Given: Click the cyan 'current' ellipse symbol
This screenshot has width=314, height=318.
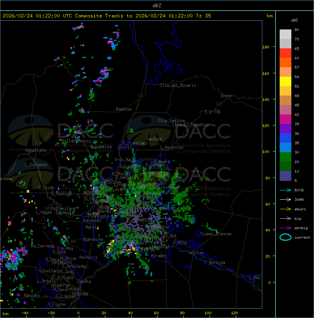Looking at the screenshot, I should [285, 237].
